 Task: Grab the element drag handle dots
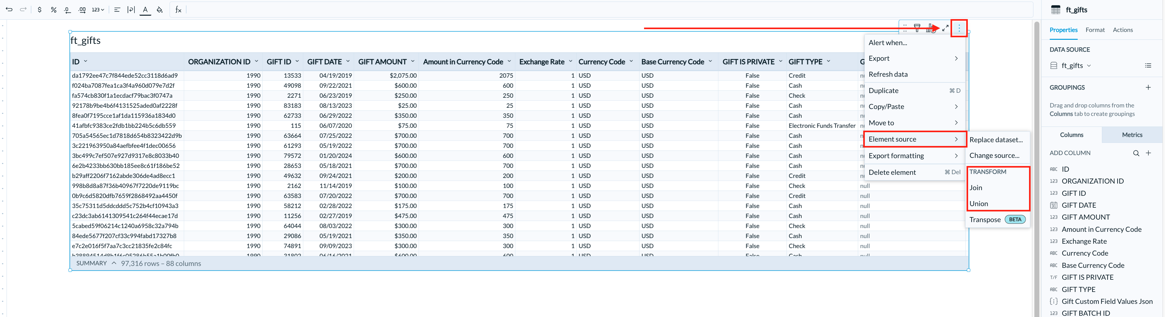pyautogui.click(x=904, y=28)
